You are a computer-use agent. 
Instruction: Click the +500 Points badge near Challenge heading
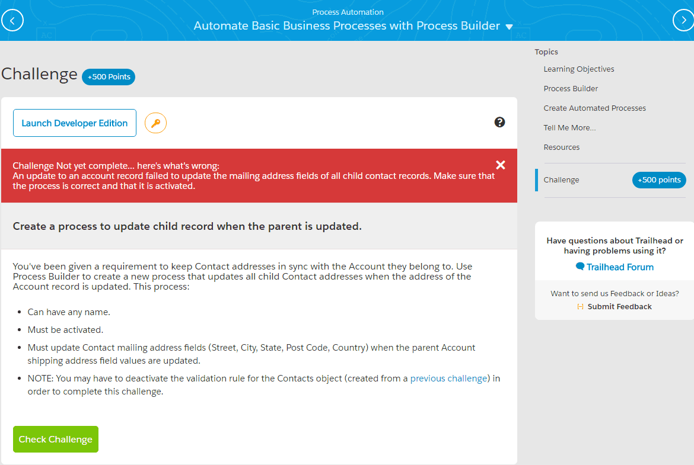tap(108, 76)
